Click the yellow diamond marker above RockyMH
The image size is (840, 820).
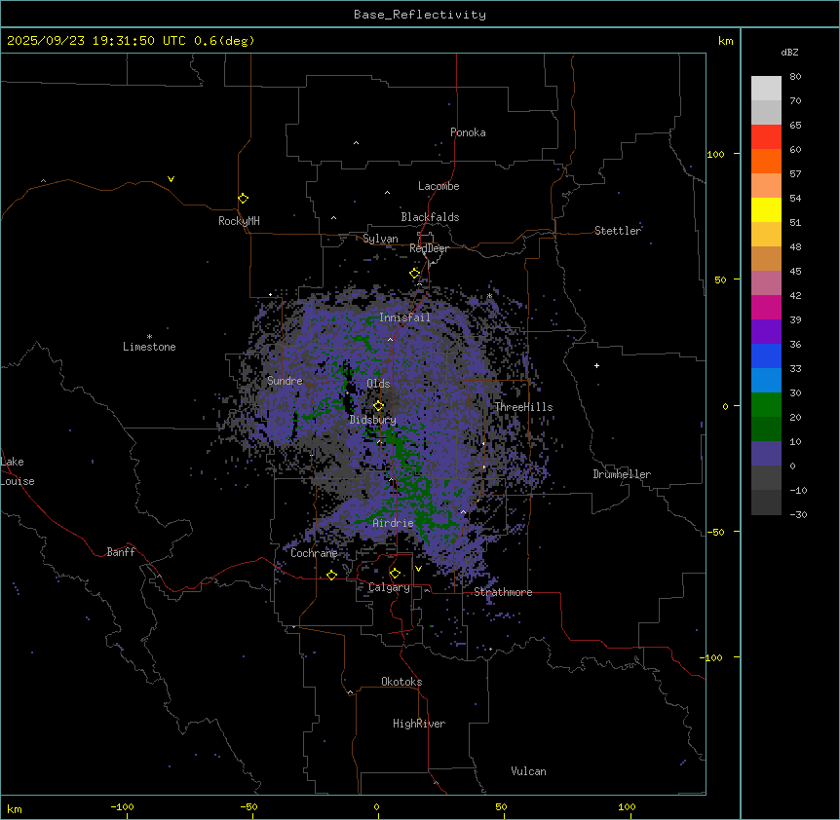pos(243,198)
